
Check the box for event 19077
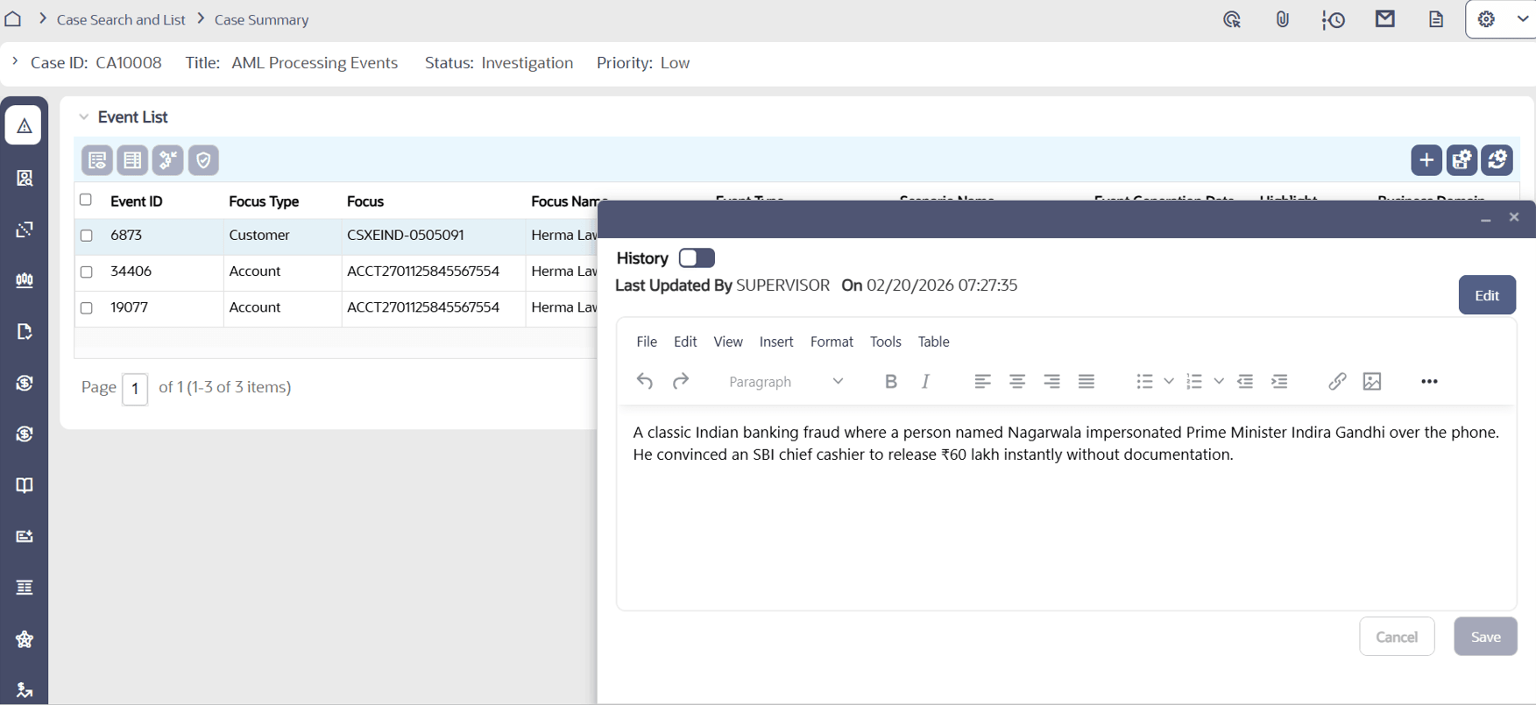pos(86,307)
